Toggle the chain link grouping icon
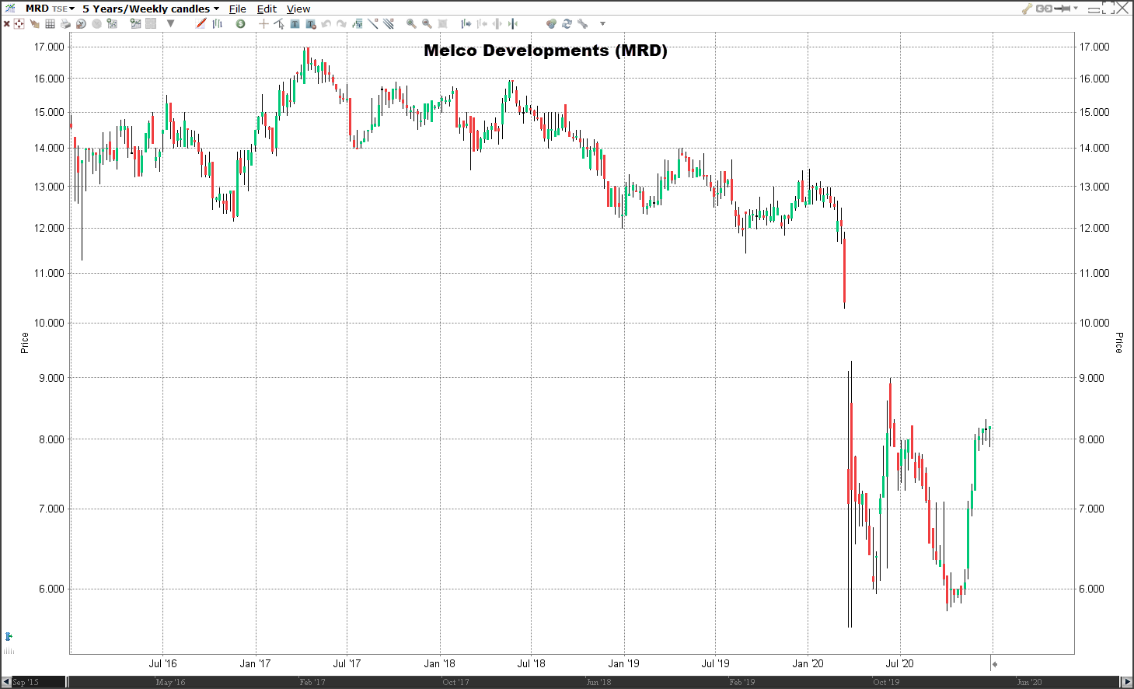1134x689 pixels. (1044, 9)
